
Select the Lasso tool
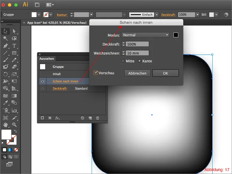(14, 38)
